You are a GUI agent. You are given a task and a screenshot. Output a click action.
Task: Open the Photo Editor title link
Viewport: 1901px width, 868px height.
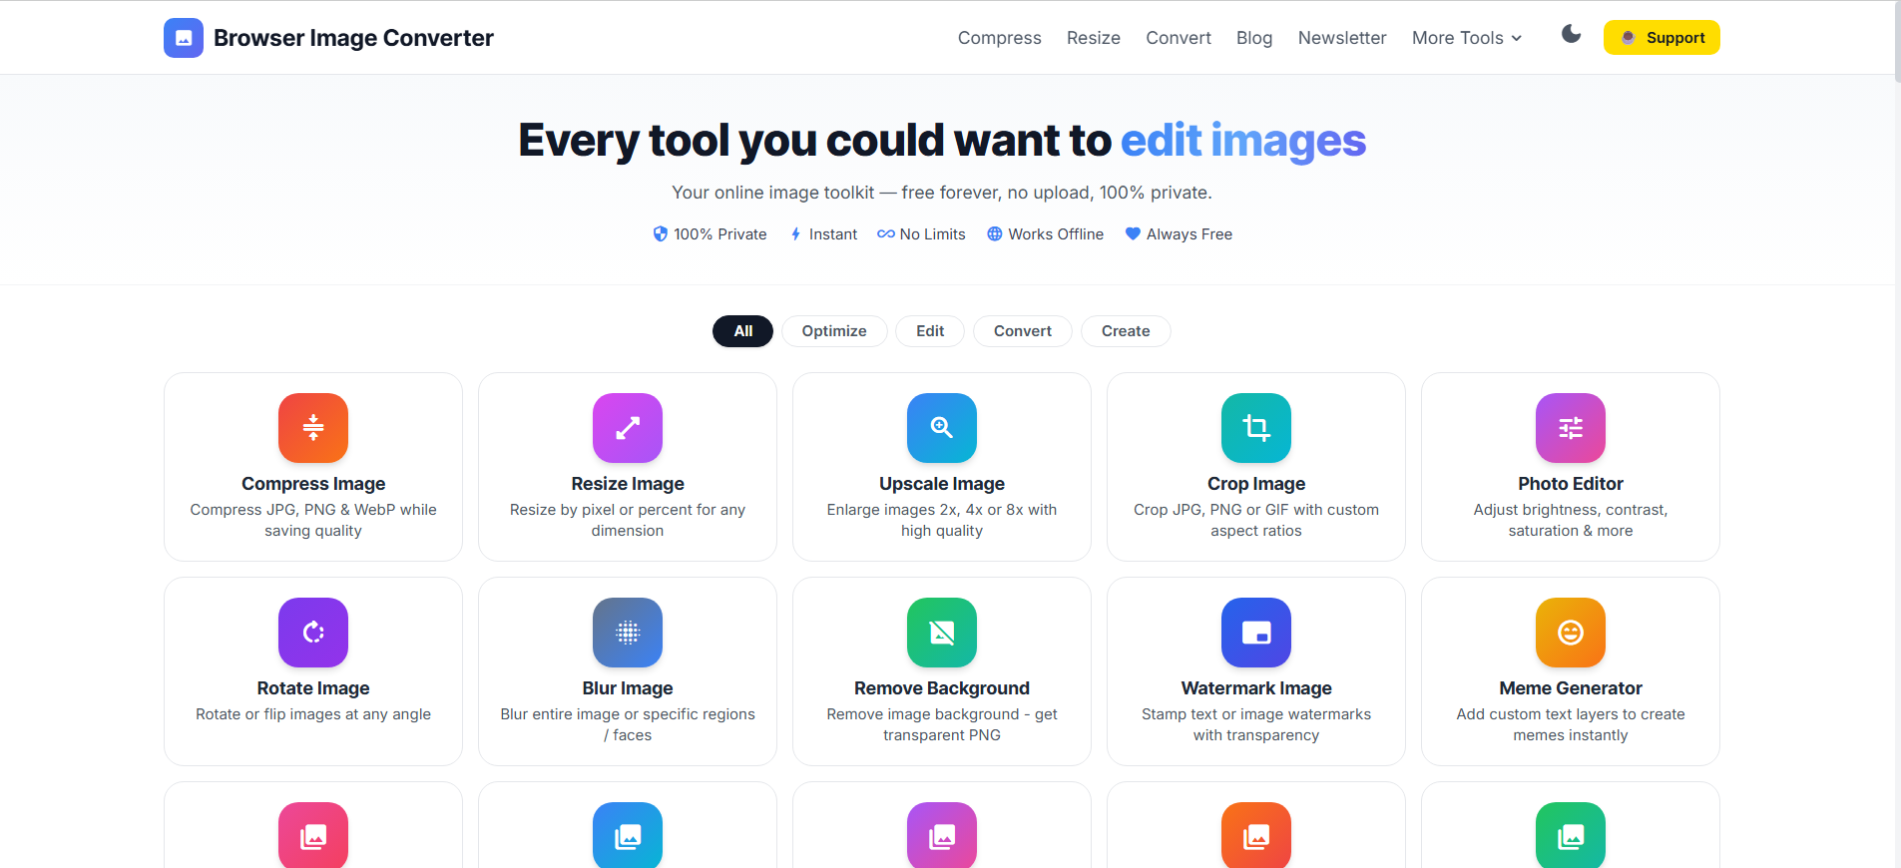coord(1571,484)
